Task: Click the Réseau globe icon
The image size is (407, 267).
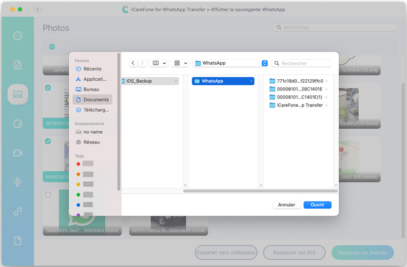Action: [78, 142]
